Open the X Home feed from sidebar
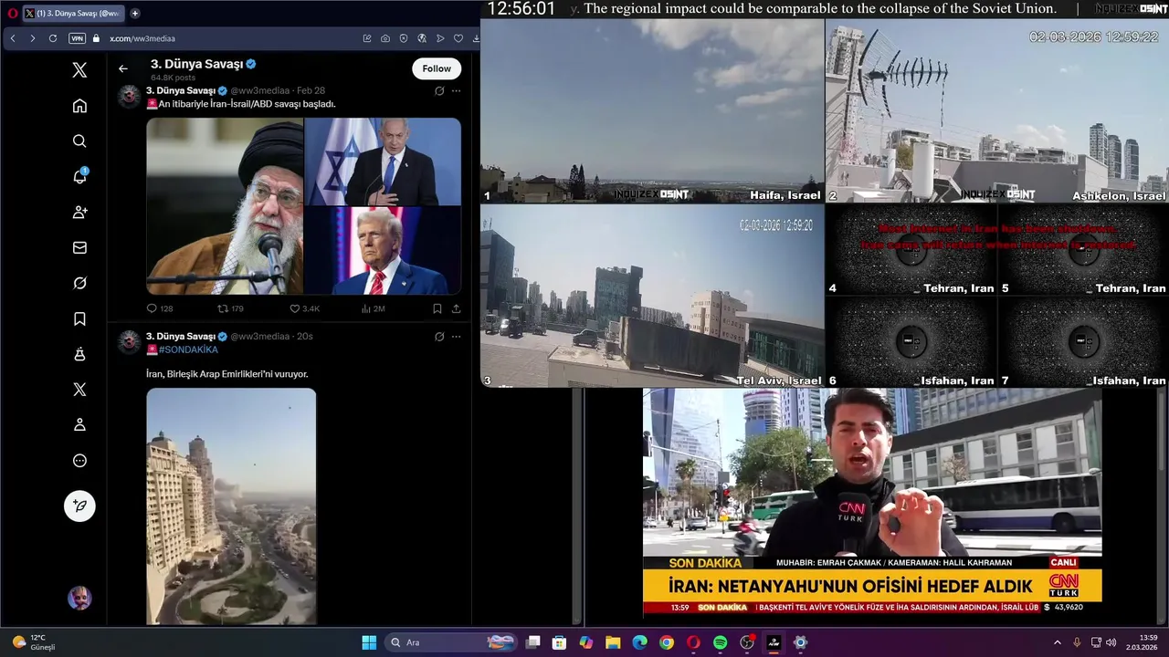 pyautogui.click(x=79, y=106)
